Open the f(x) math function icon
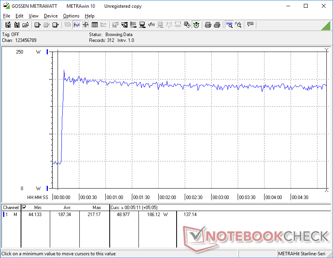Image resolution: width=333 pixels, height=258 pixels. pyautogui.click(x=151, y=25)
